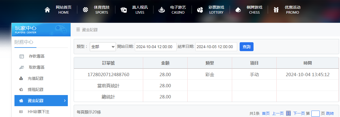Select 提現記錄 in the sidebar
This screenshot has height=117, width=340.
pyautogui.click(x=36, y=90)
